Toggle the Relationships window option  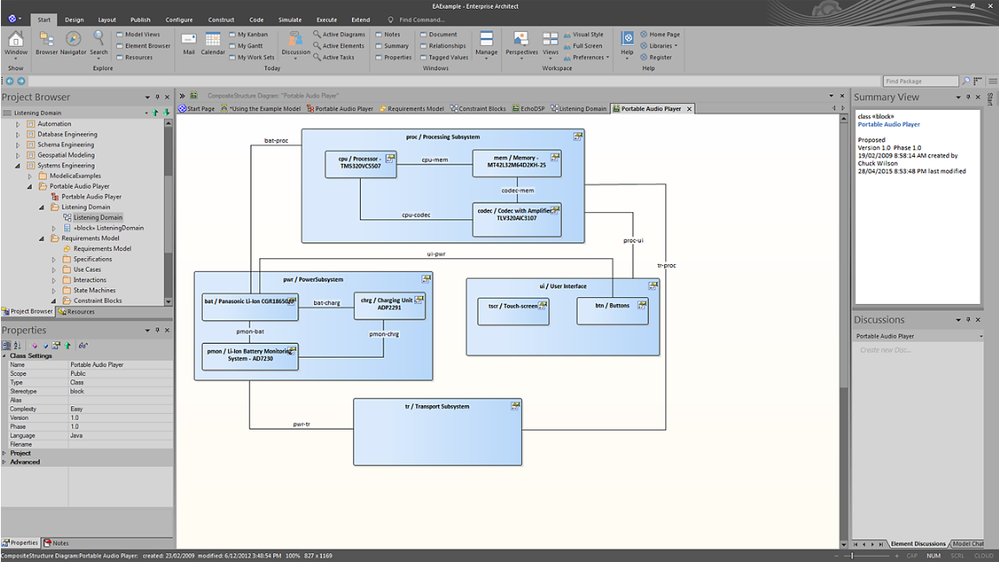pyautogui.click(x=443, y=46)
